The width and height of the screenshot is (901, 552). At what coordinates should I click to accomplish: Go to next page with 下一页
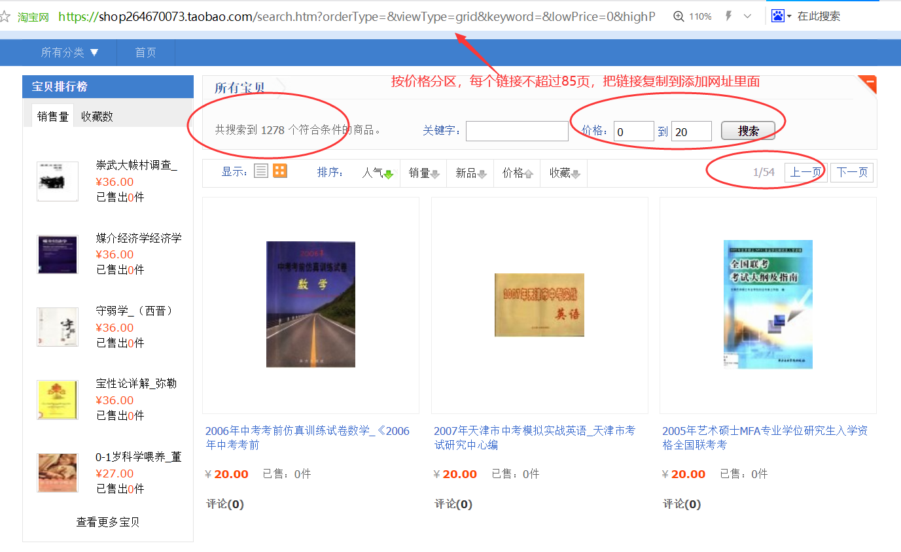(x=851, y=173)
